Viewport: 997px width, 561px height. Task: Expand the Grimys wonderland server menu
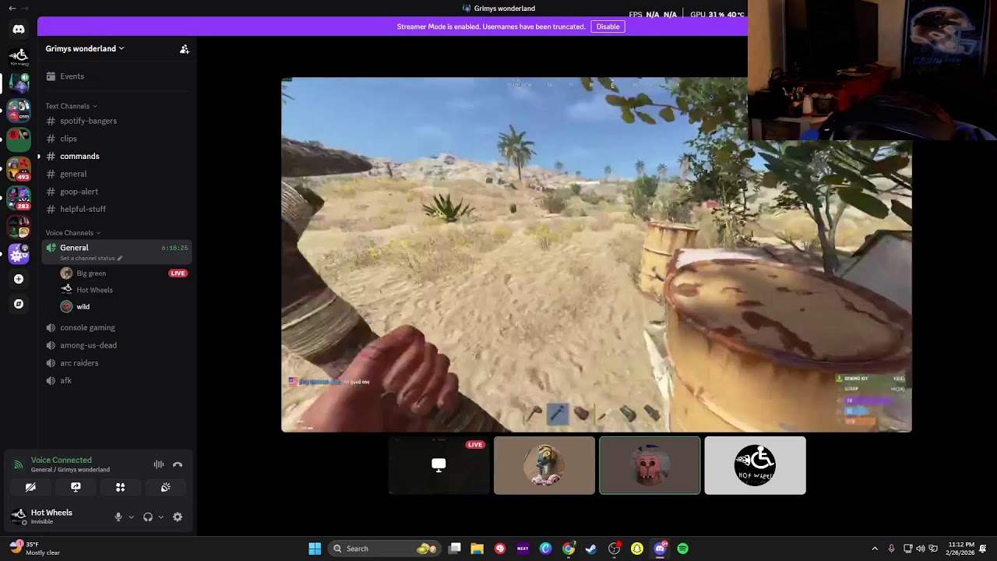(85, 48)
